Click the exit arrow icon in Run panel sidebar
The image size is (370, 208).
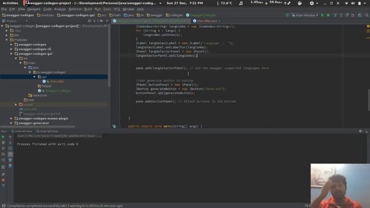coord(3,160)
